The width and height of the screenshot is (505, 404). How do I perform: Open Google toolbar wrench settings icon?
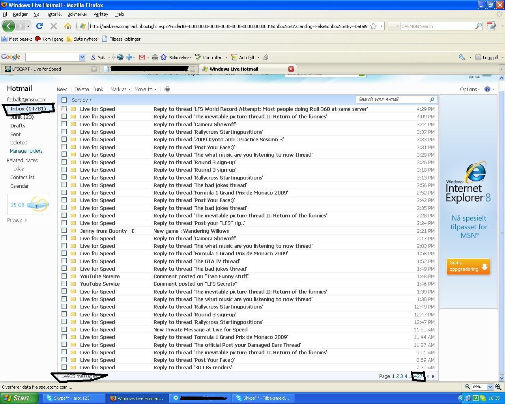click(x=462, y=57)
